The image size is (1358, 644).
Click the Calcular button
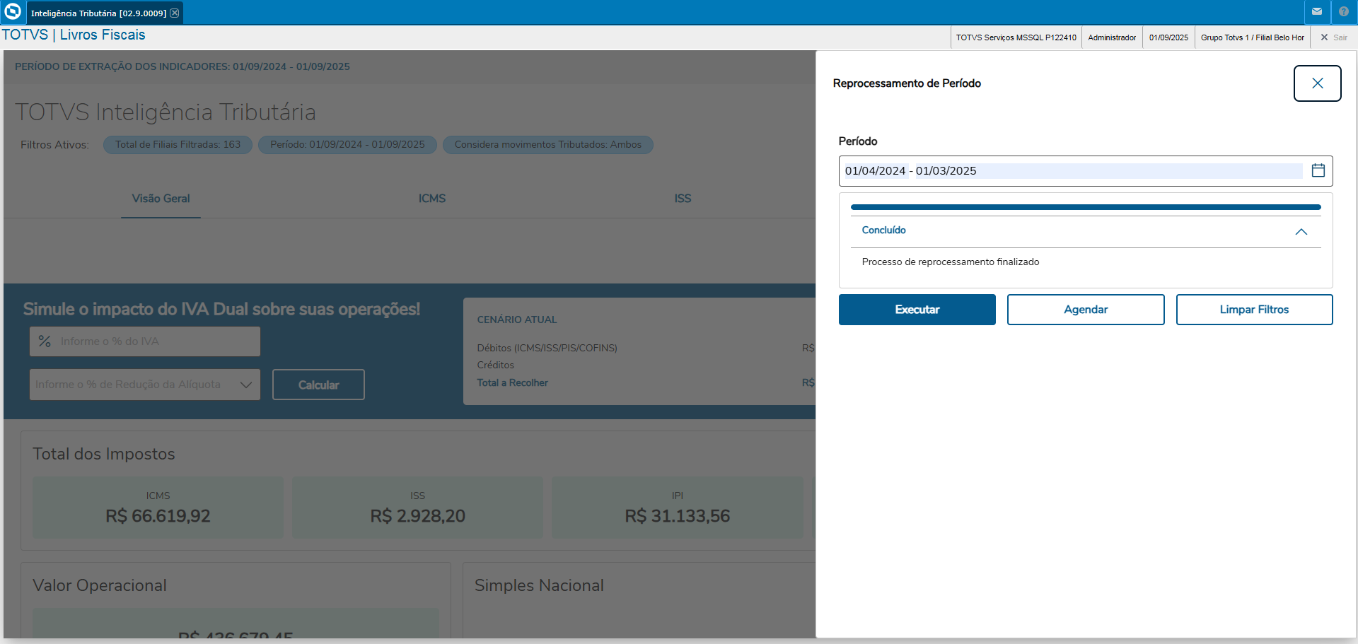click(318, 385)
